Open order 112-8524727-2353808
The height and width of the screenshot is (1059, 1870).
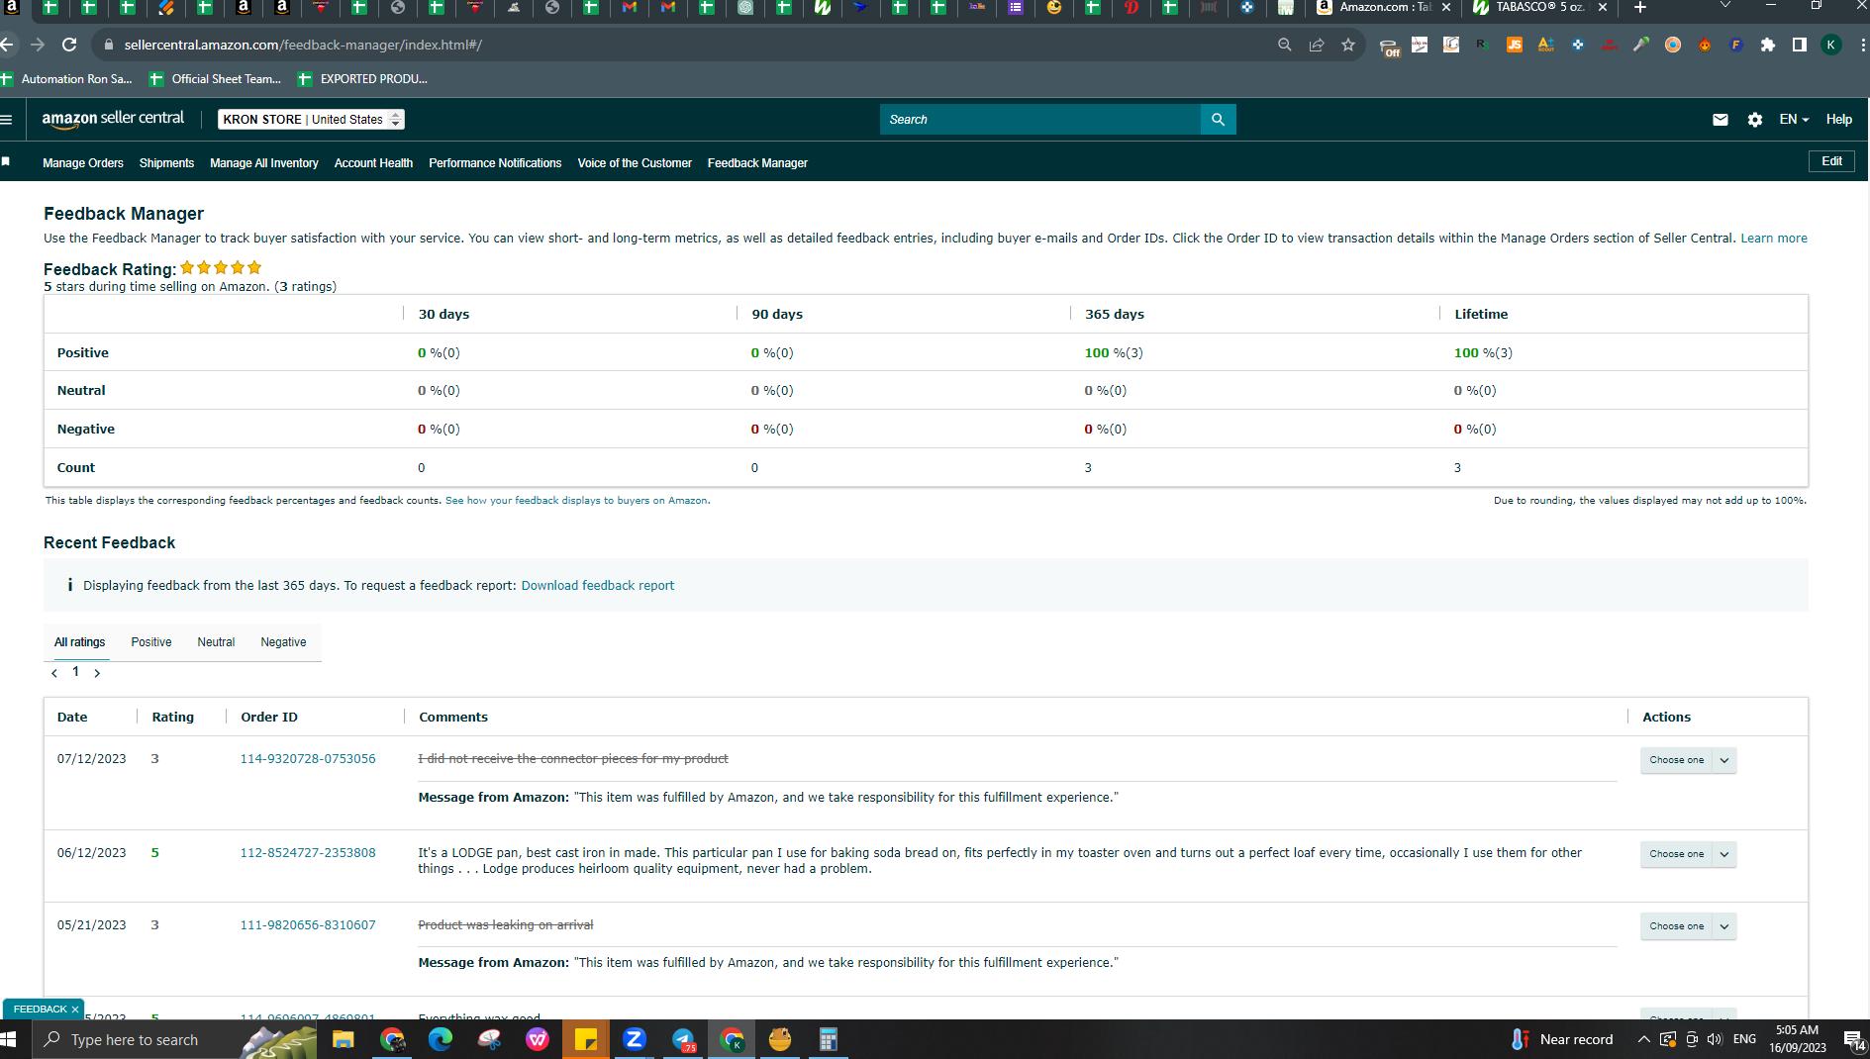(308, 853)
